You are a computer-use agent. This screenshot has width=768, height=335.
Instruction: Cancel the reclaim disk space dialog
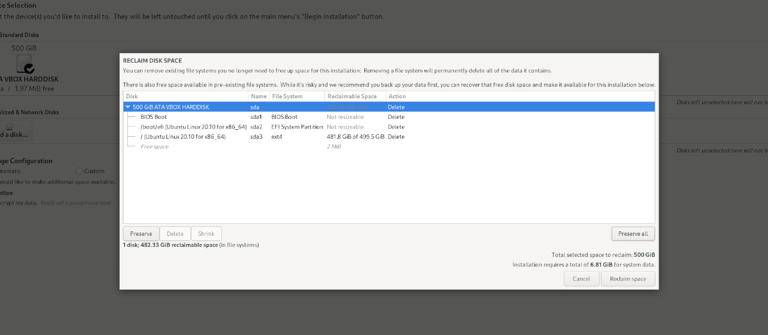[581, 279]
